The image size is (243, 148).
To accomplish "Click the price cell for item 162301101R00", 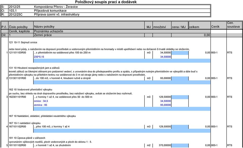I will coord(180,97).
